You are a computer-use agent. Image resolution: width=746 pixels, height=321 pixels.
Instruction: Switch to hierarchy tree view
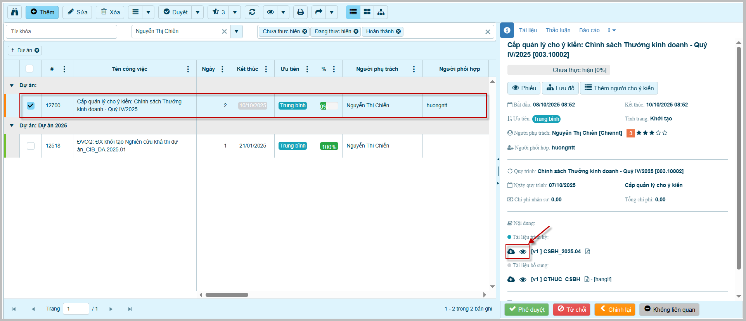click(x=381, y=12)
